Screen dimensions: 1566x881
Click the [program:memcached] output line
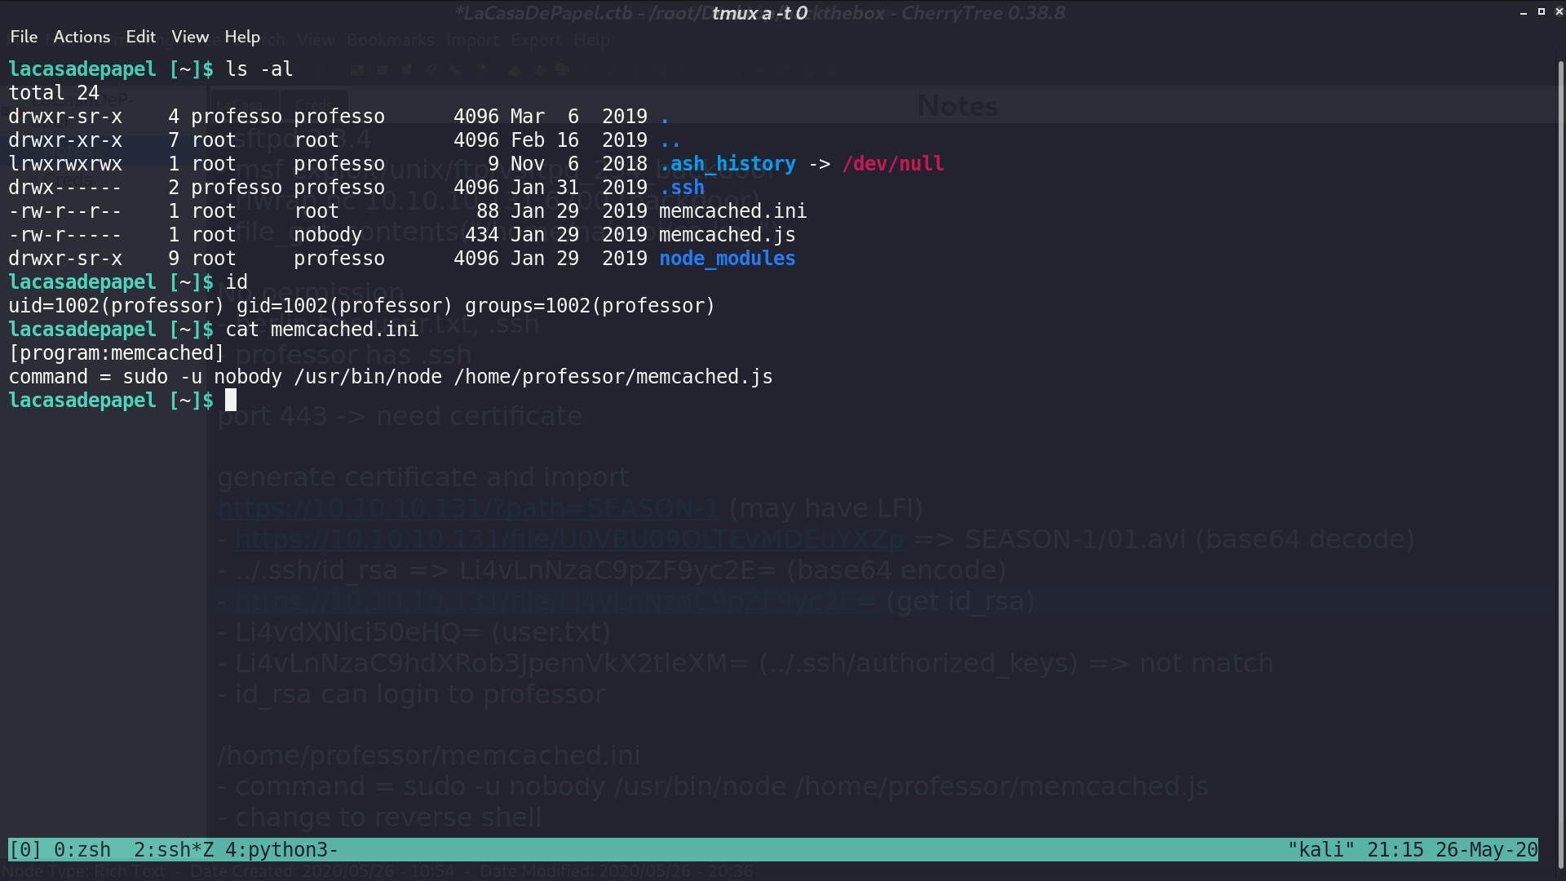117,353
